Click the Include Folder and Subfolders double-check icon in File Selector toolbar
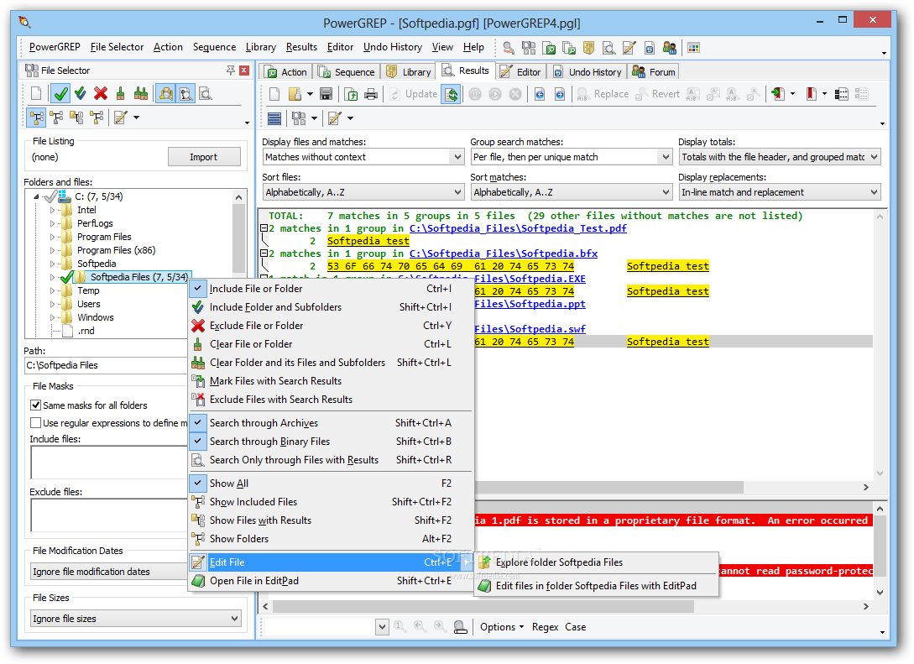 (x=81, y=93)
